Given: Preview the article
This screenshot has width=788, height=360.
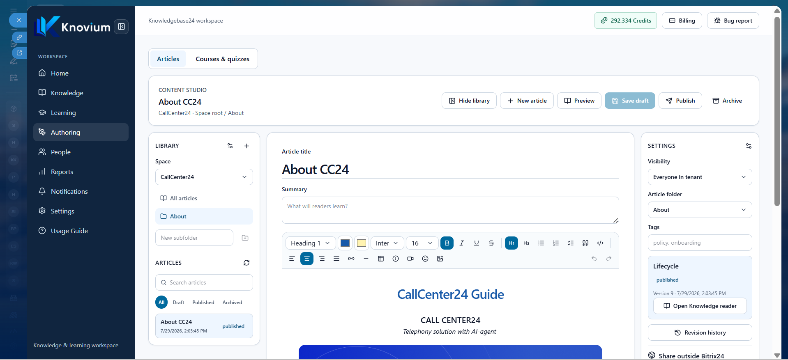Looking at the screenshot, I should point(579,101).
